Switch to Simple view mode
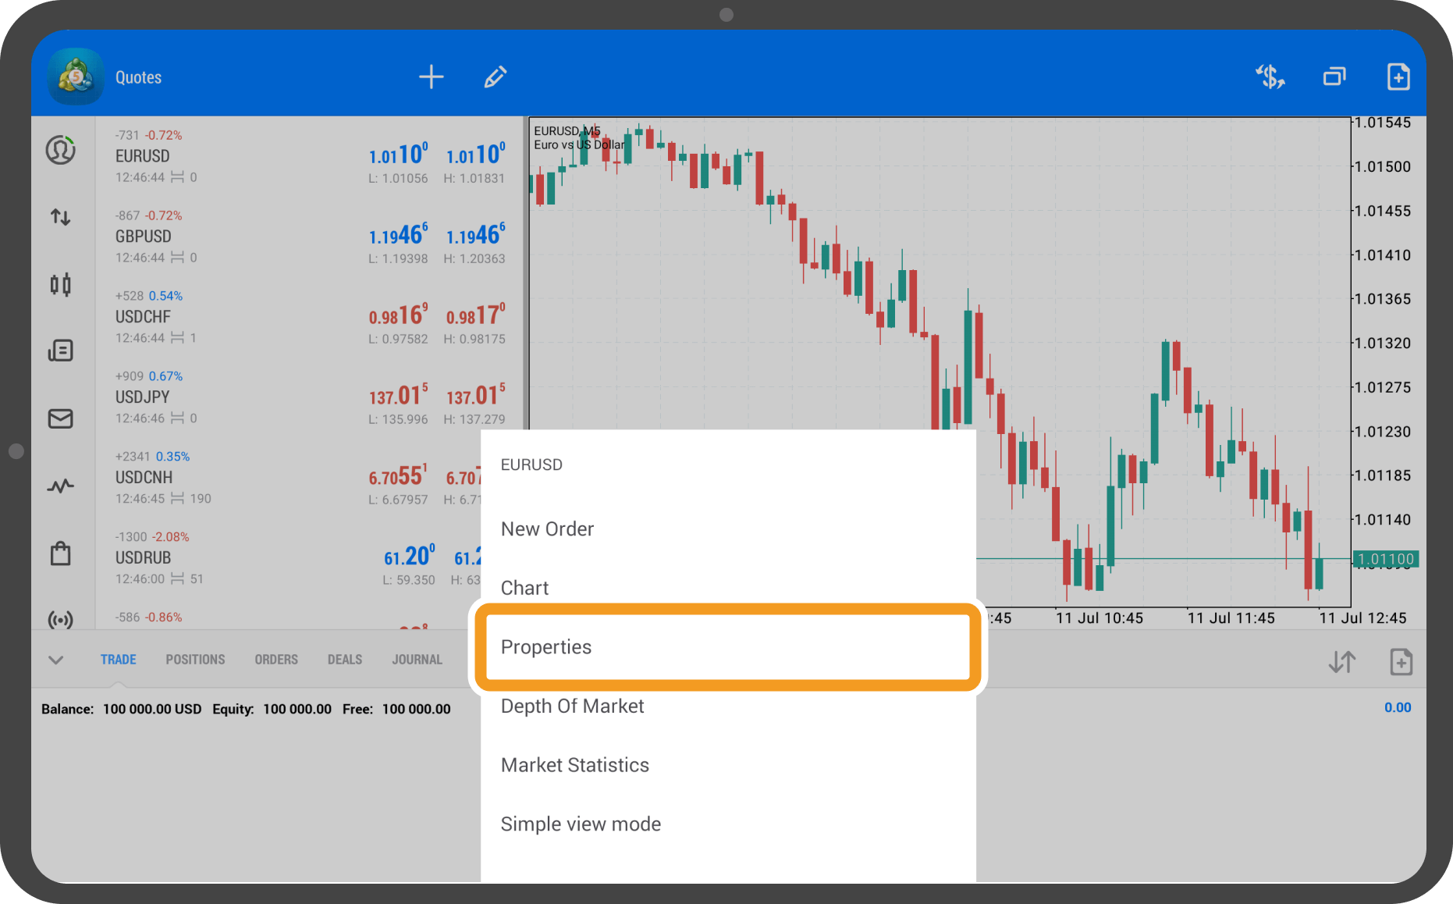Viewport: 1453px width, 904px height. [x=581, y=824]
